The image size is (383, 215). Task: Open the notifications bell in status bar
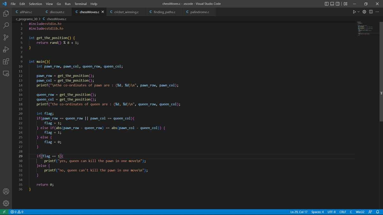[377, 212]
